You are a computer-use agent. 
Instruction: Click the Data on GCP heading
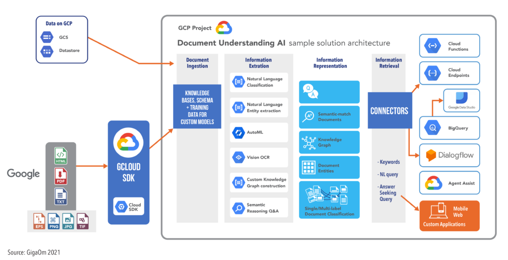[59, 24]
